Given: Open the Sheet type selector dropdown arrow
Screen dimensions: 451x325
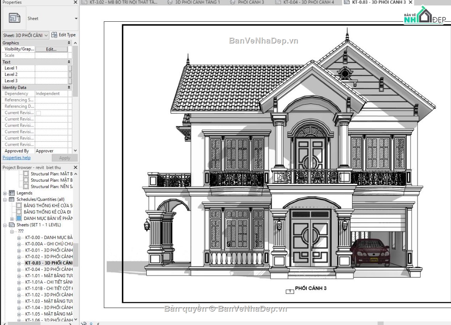Looking at the screenshot, I should [76, 19].
